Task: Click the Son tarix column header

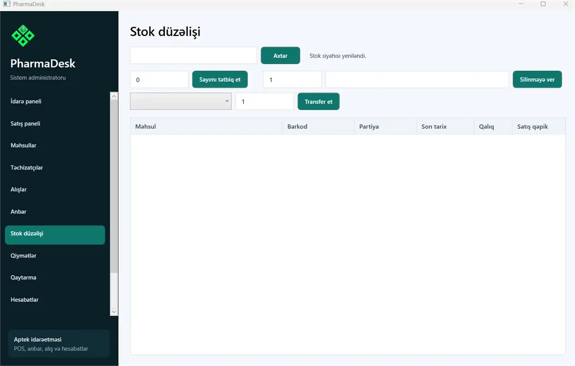Action: click(x=445, y=126)
